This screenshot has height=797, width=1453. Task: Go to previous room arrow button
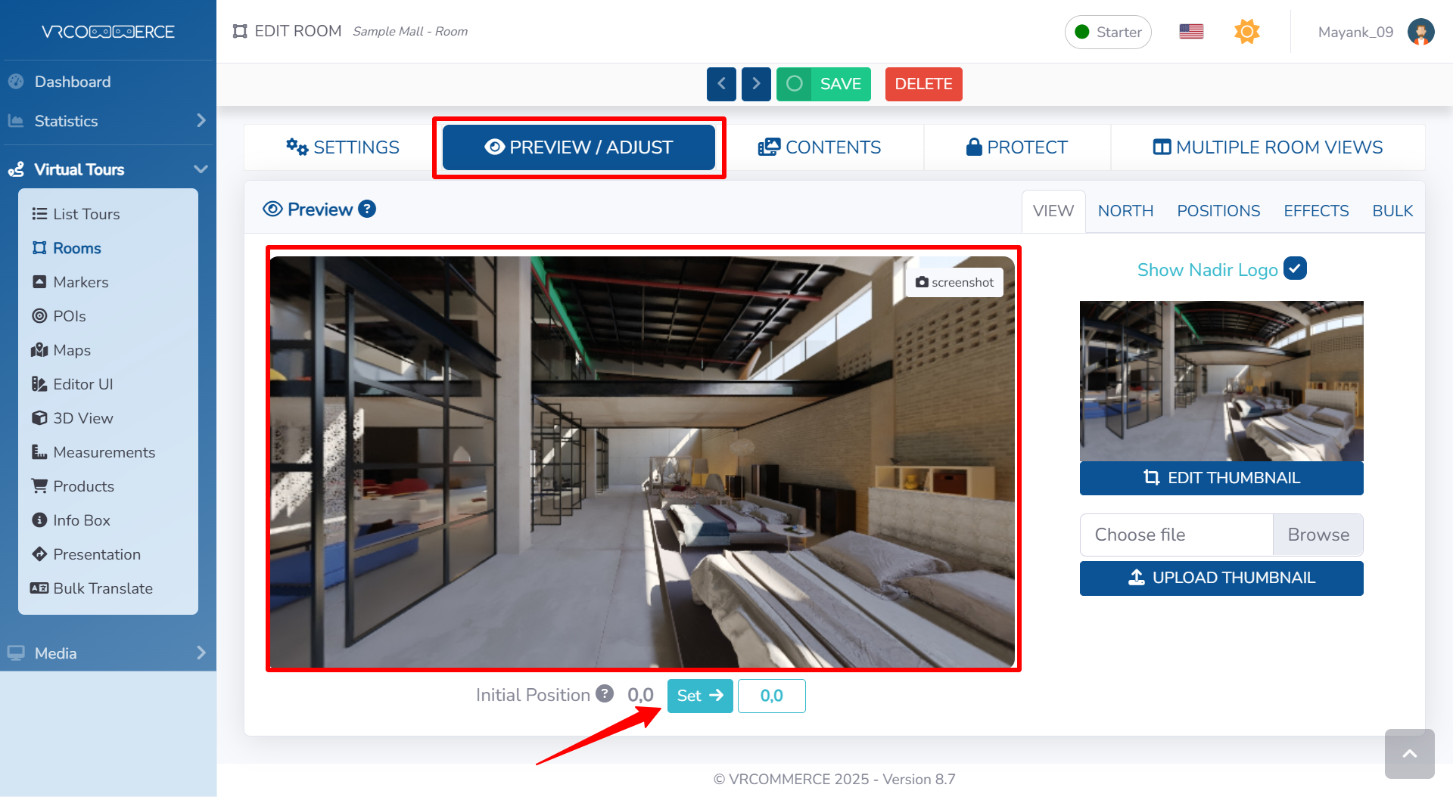pos(721,84)
